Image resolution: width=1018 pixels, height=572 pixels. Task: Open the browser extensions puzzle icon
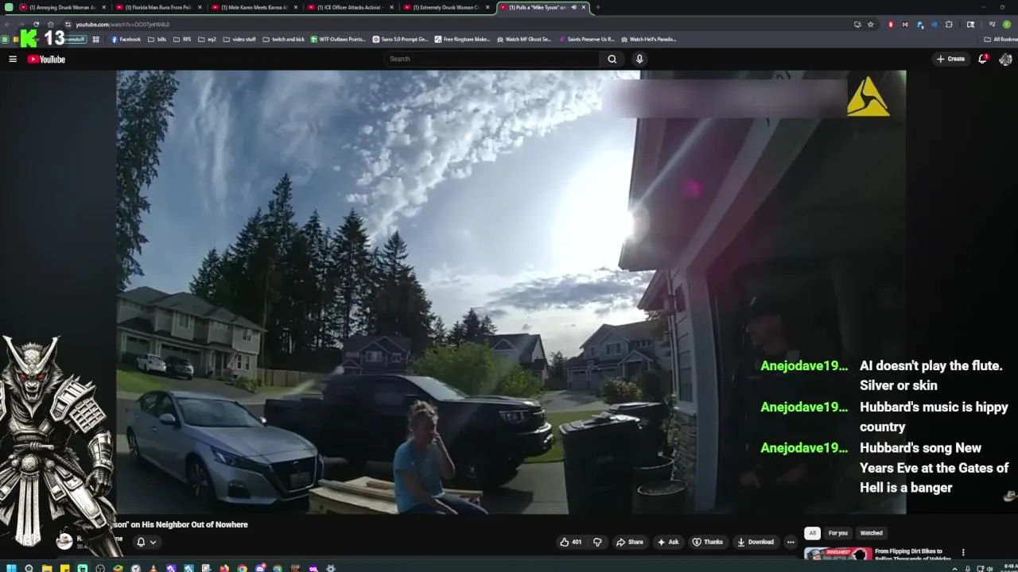pyautogui.click(x=949, y=25)
